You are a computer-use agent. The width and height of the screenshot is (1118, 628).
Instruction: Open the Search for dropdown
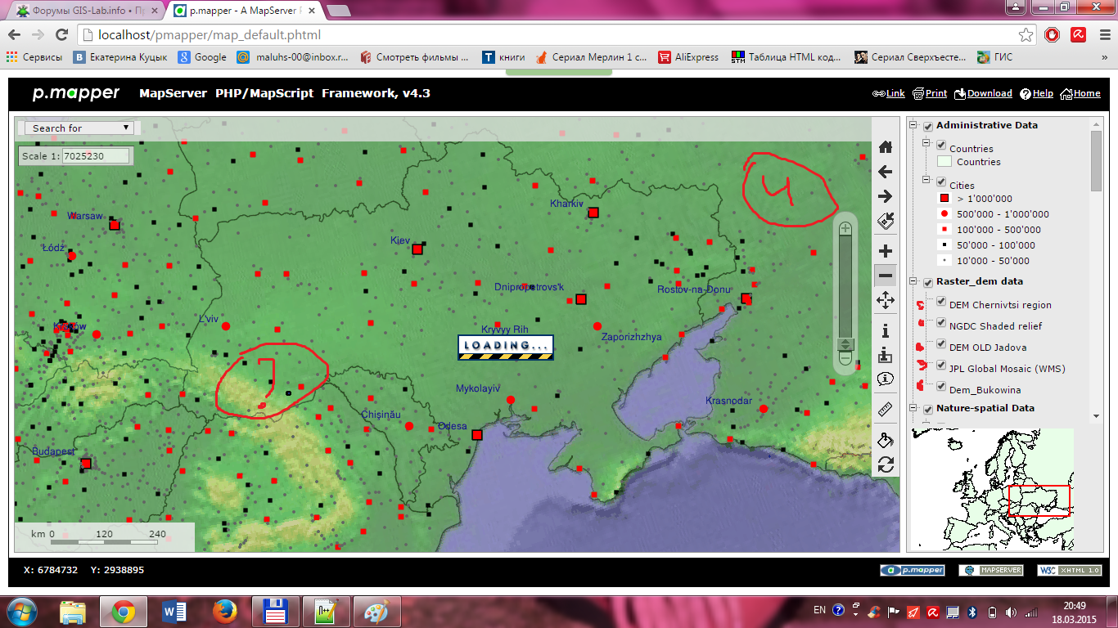[124, 128]
